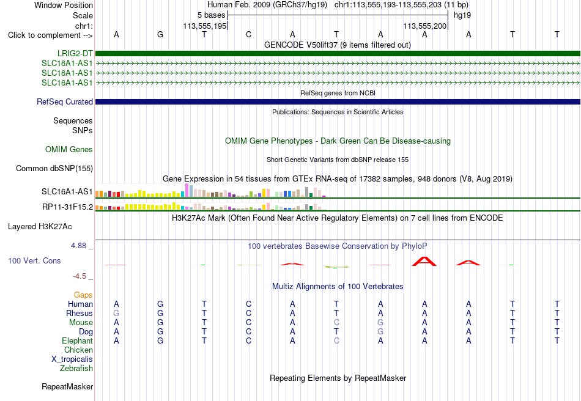Select the LRIG2-DT dark green gene bar
581x401 pixels.
[x=338, y=53]
